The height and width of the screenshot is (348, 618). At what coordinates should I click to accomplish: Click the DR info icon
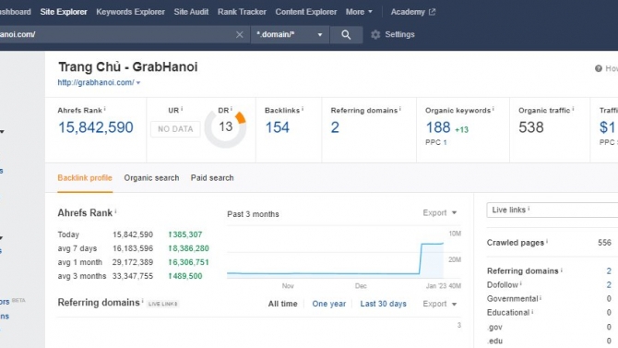point(232,109)
